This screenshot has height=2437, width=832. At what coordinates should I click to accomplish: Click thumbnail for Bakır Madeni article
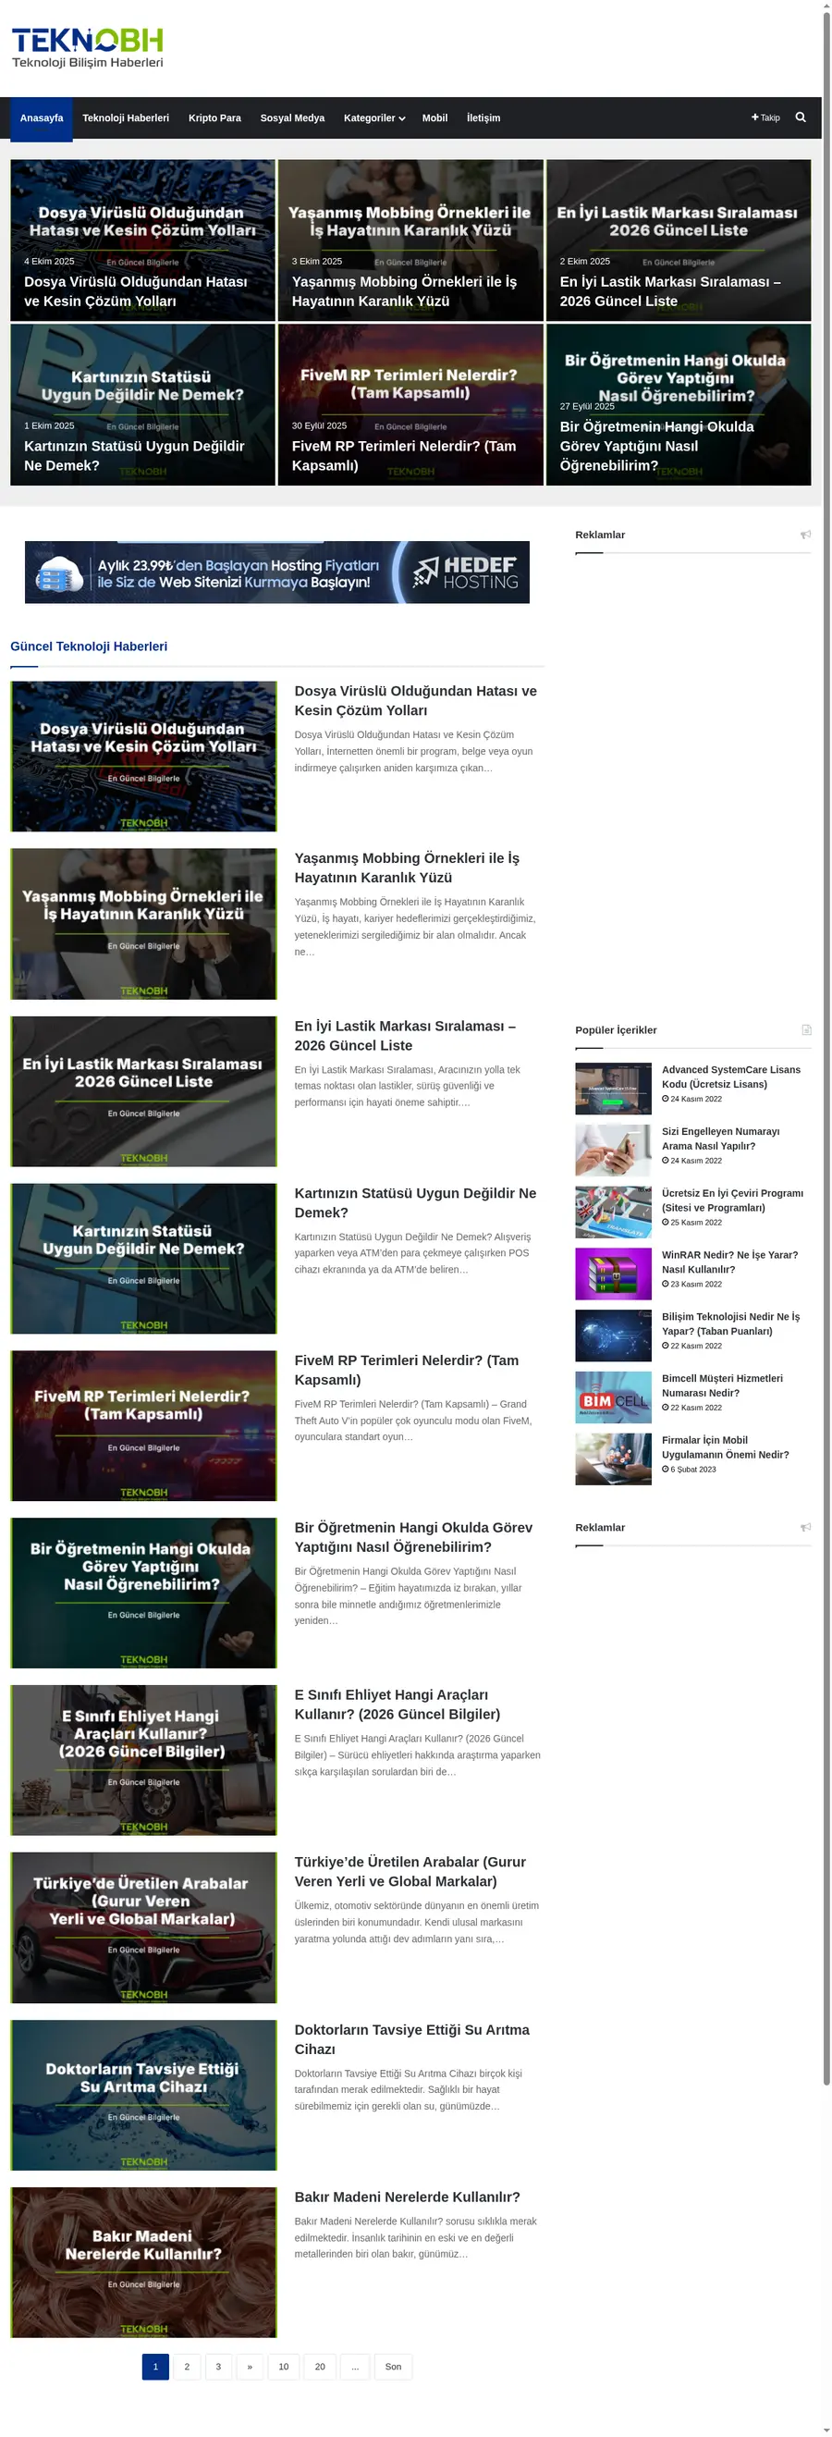point(143,2262)
